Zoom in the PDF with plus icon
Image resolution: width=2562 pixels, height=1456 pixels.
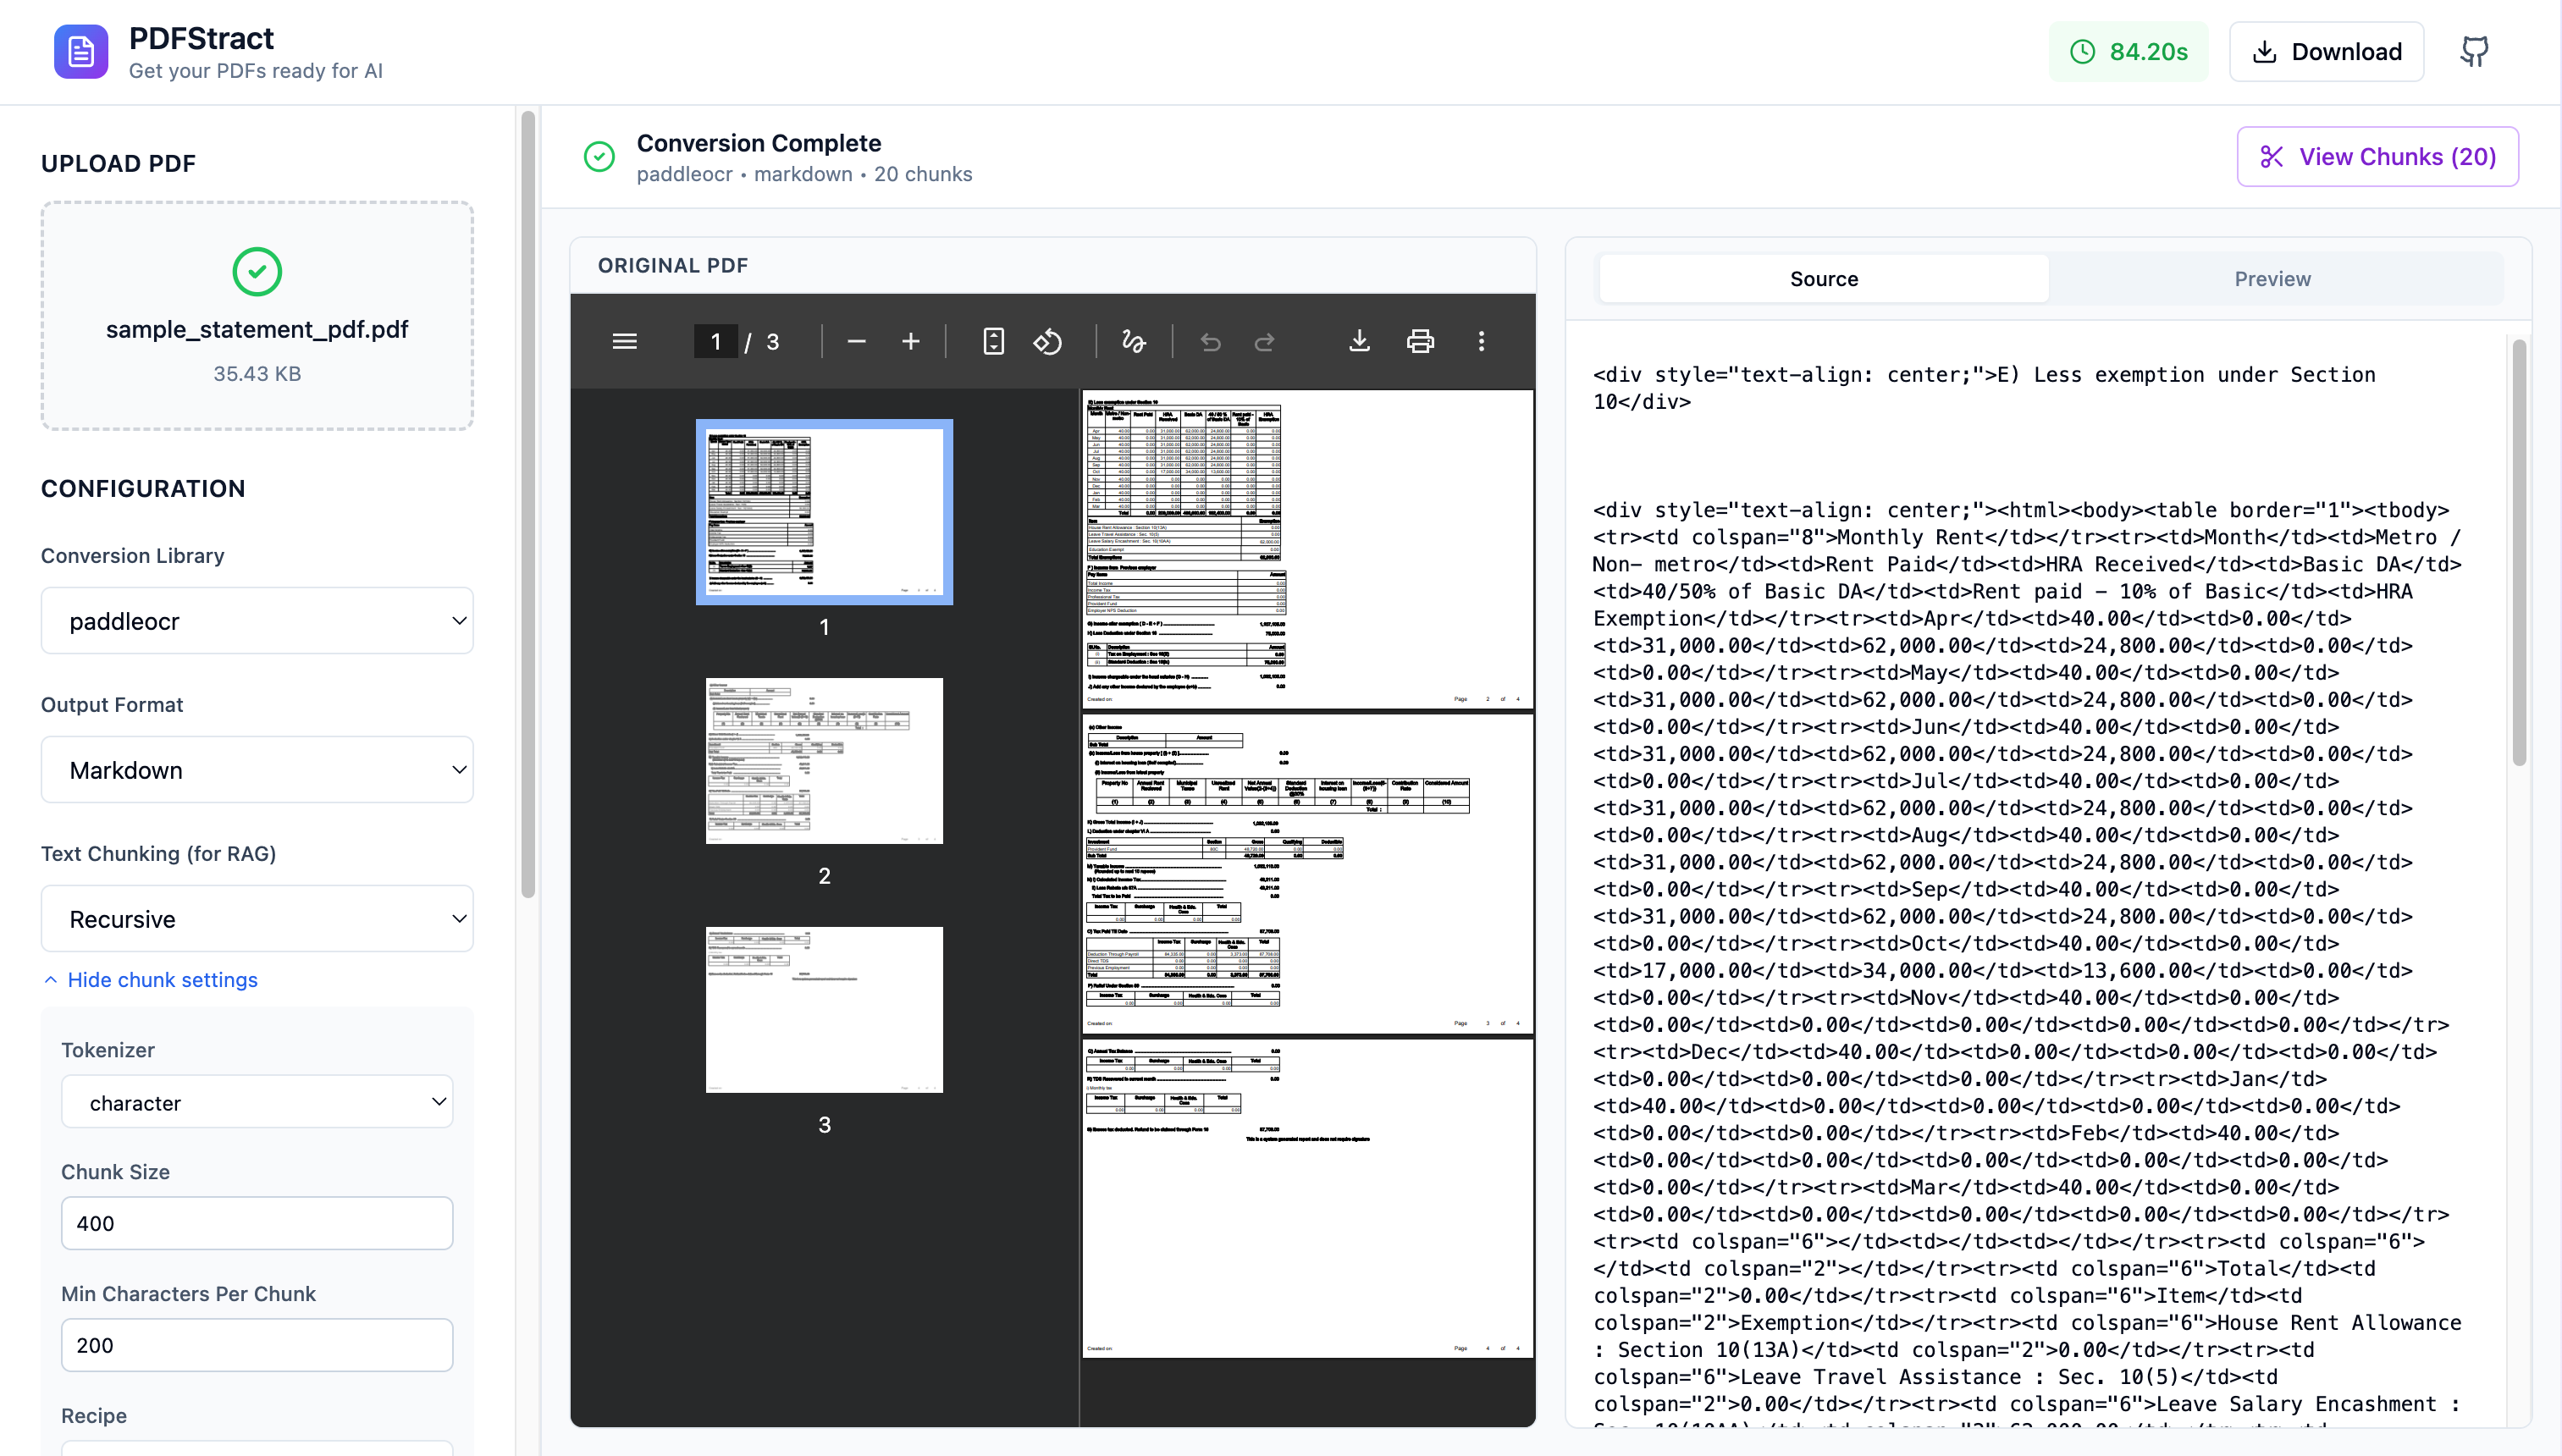pos(910,341)
